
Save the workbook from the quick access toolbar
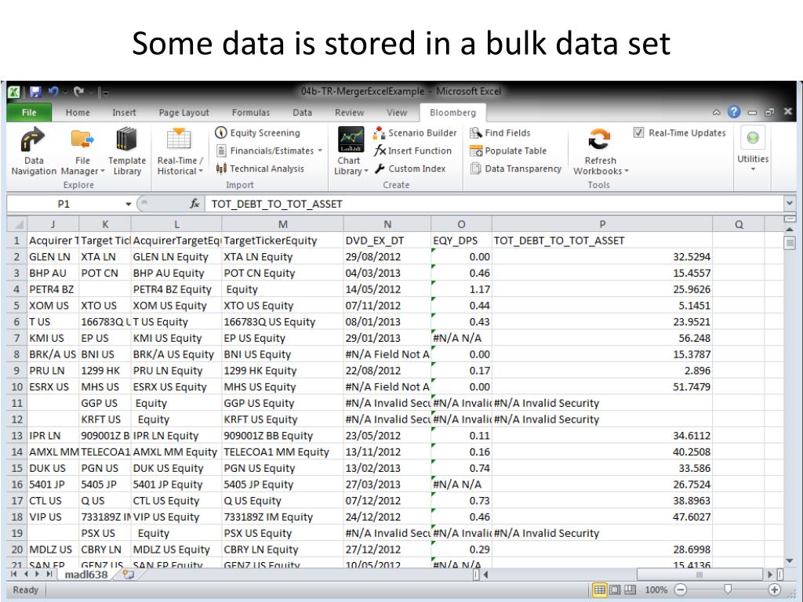(35, 92)
